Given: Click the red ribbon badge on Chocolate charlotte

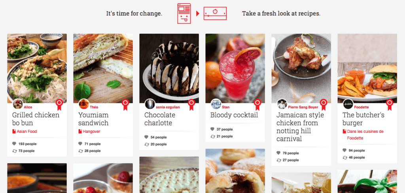Looking at the screenshot, I should coord(191,105).
